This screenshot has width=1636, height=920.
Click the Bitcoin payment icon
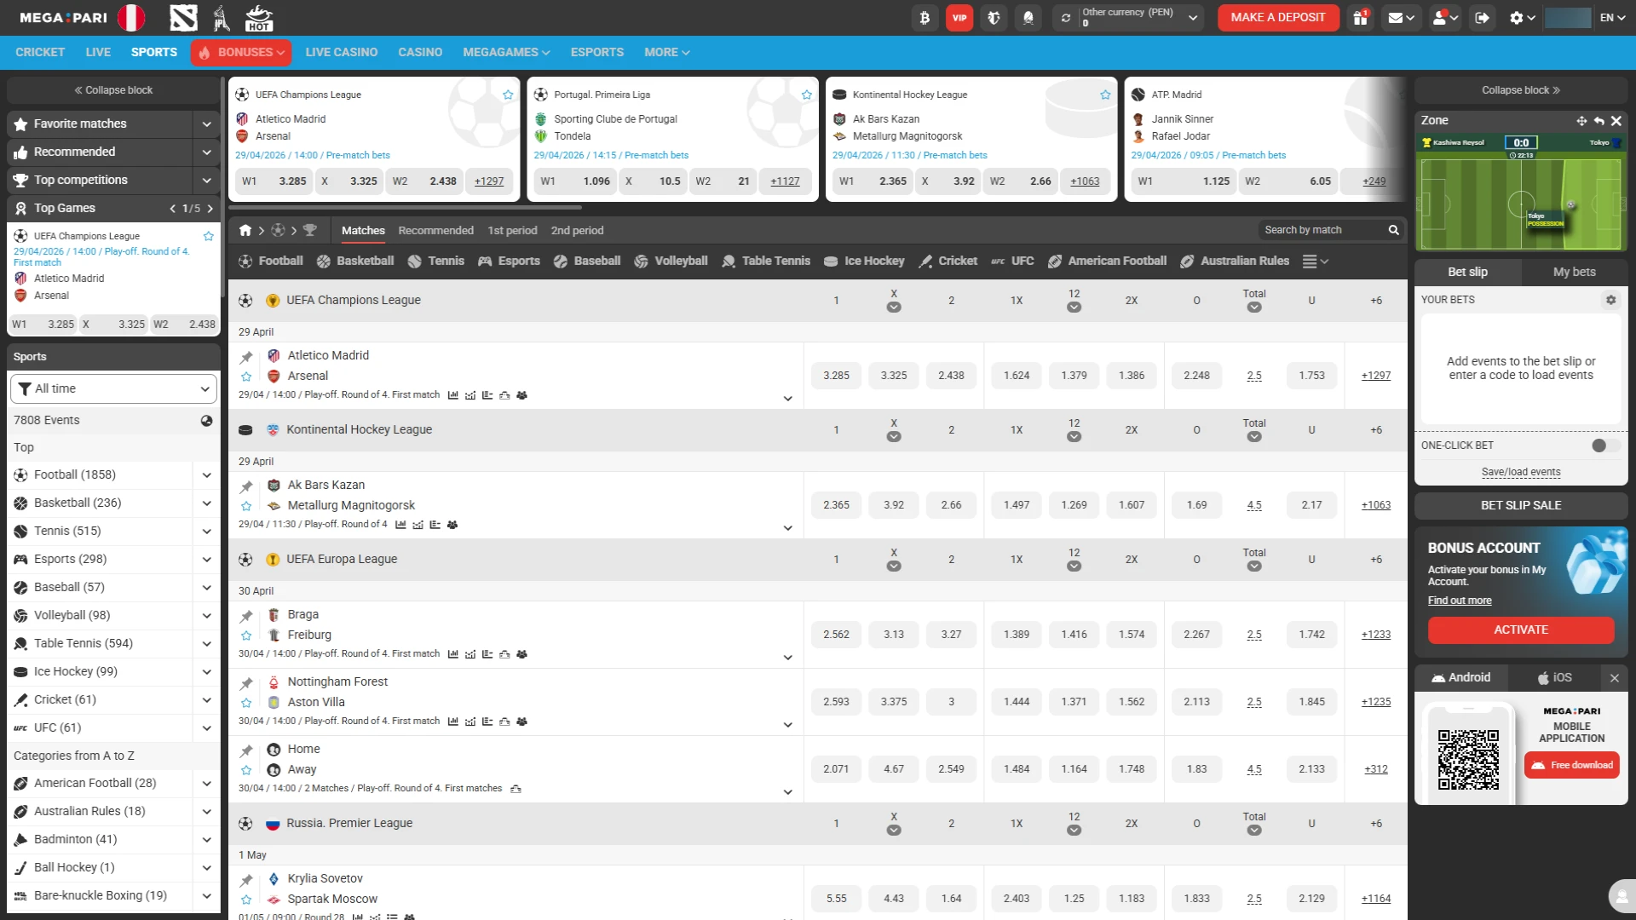[925, 18]
